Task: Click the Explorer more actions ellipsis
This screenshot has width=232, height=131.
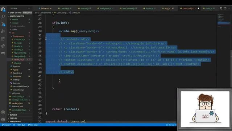Action: coord(29,8)
